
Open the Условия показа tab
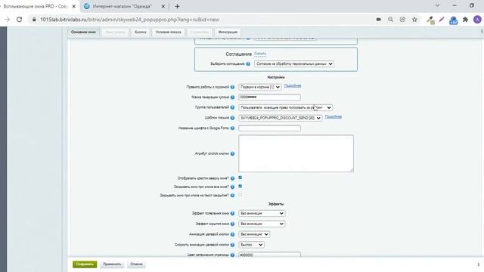(x=168, y=32)
